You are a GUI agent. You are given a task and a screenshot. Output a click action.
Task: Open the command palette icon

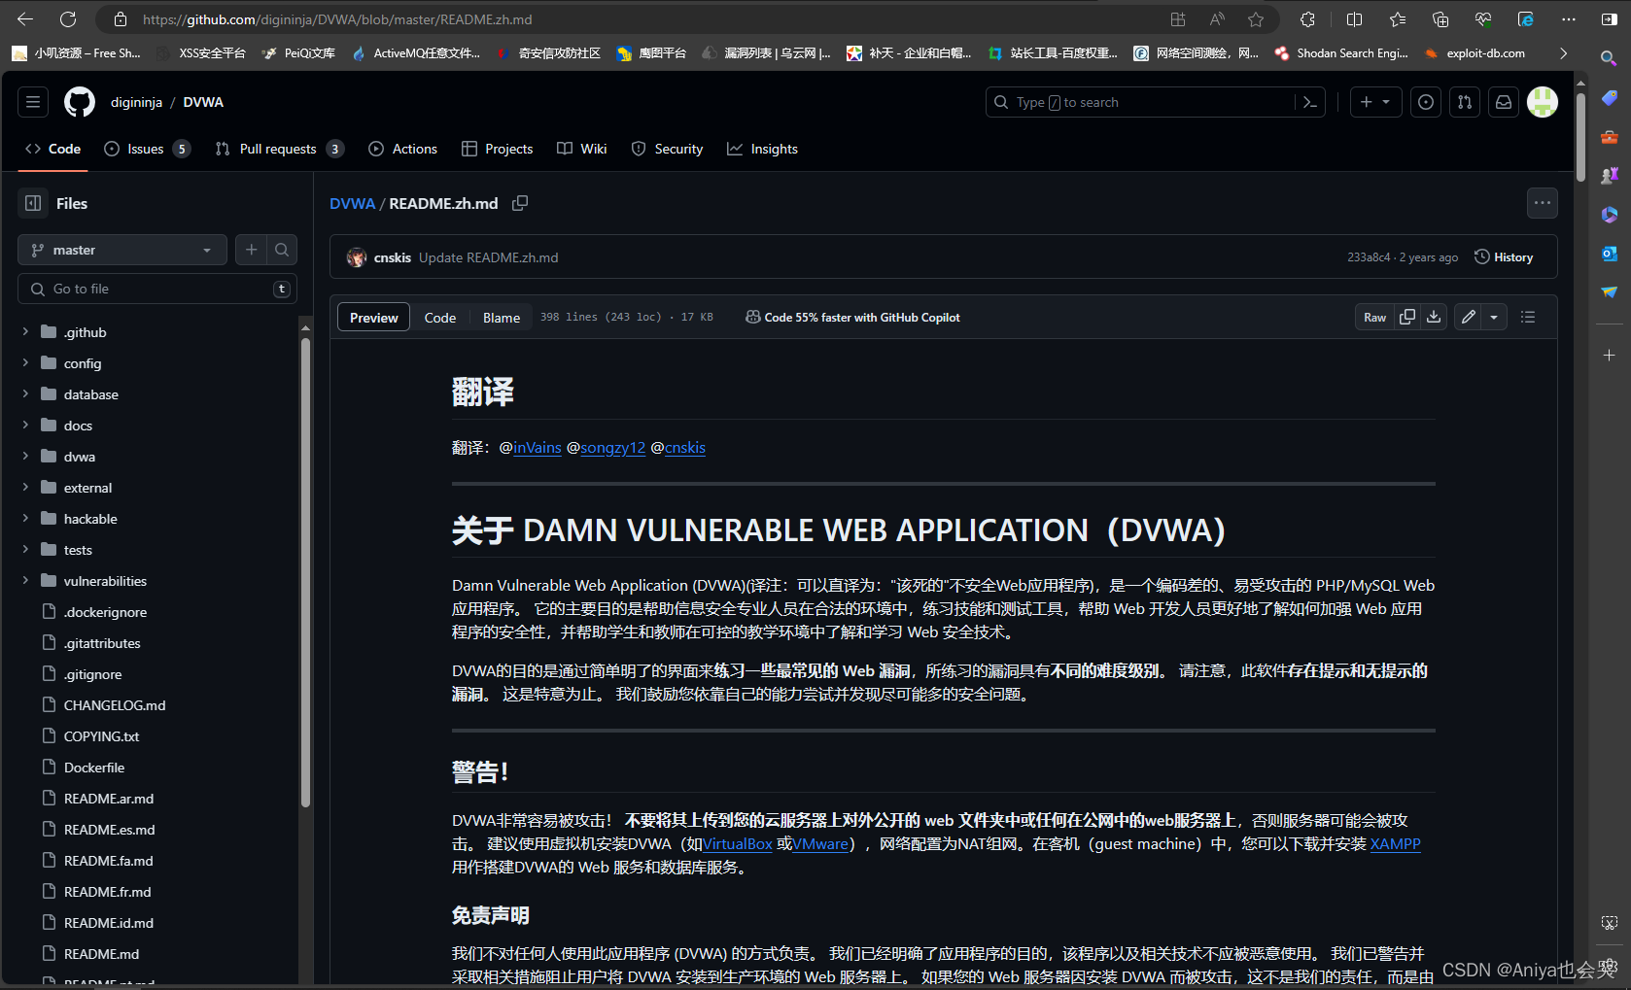pyautogui.click(x=1309, y=102)
